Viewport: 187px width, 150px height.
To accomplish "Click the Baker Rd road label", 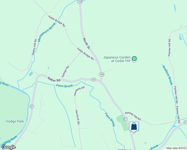I will coord(54,79).
